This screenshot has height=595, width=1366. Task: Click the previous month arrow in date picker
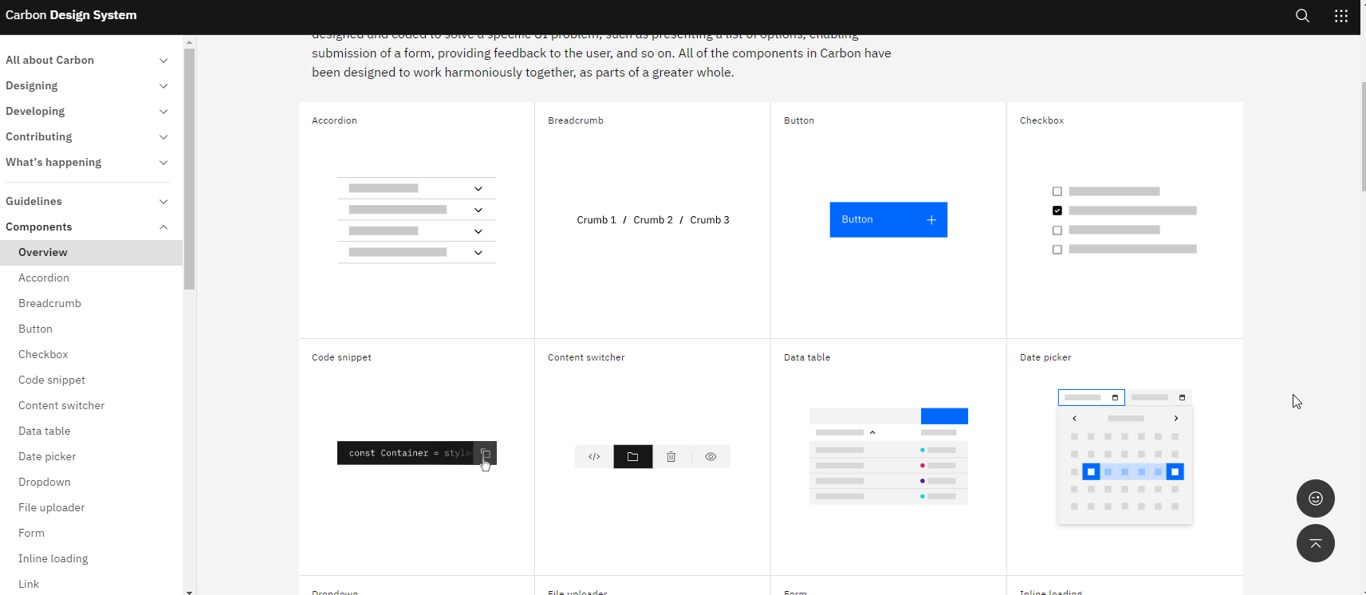click(1074, 419)
